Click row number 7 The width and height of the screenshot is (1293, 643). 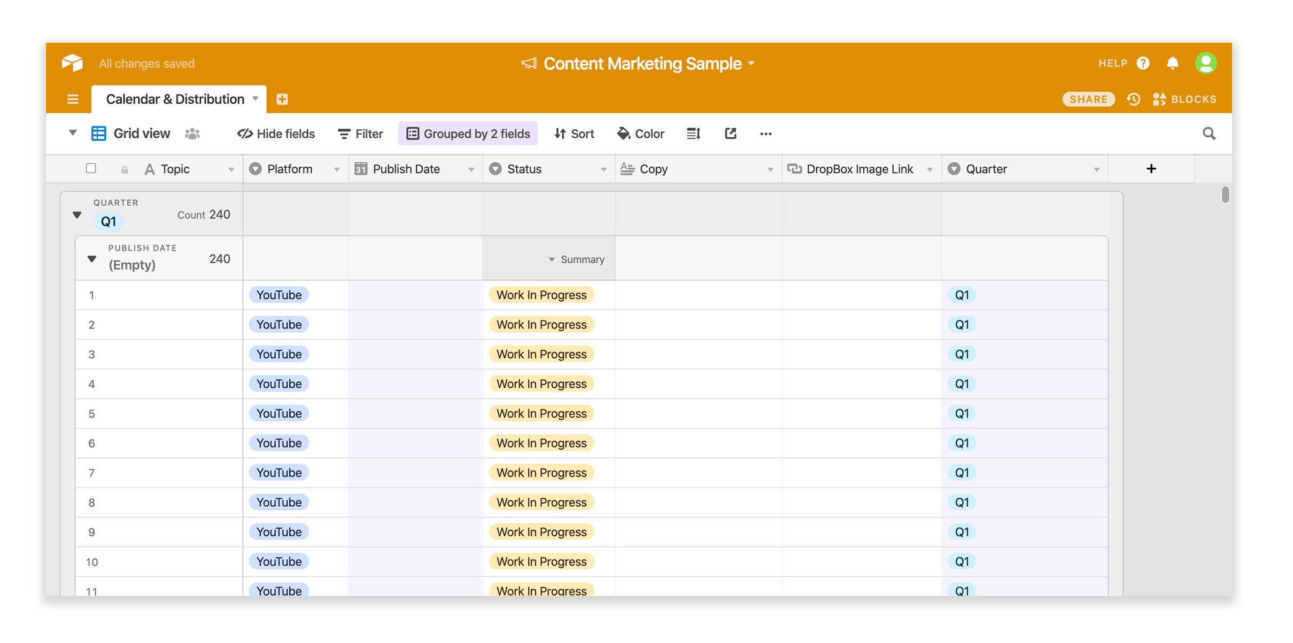click(x=91, y=473)
